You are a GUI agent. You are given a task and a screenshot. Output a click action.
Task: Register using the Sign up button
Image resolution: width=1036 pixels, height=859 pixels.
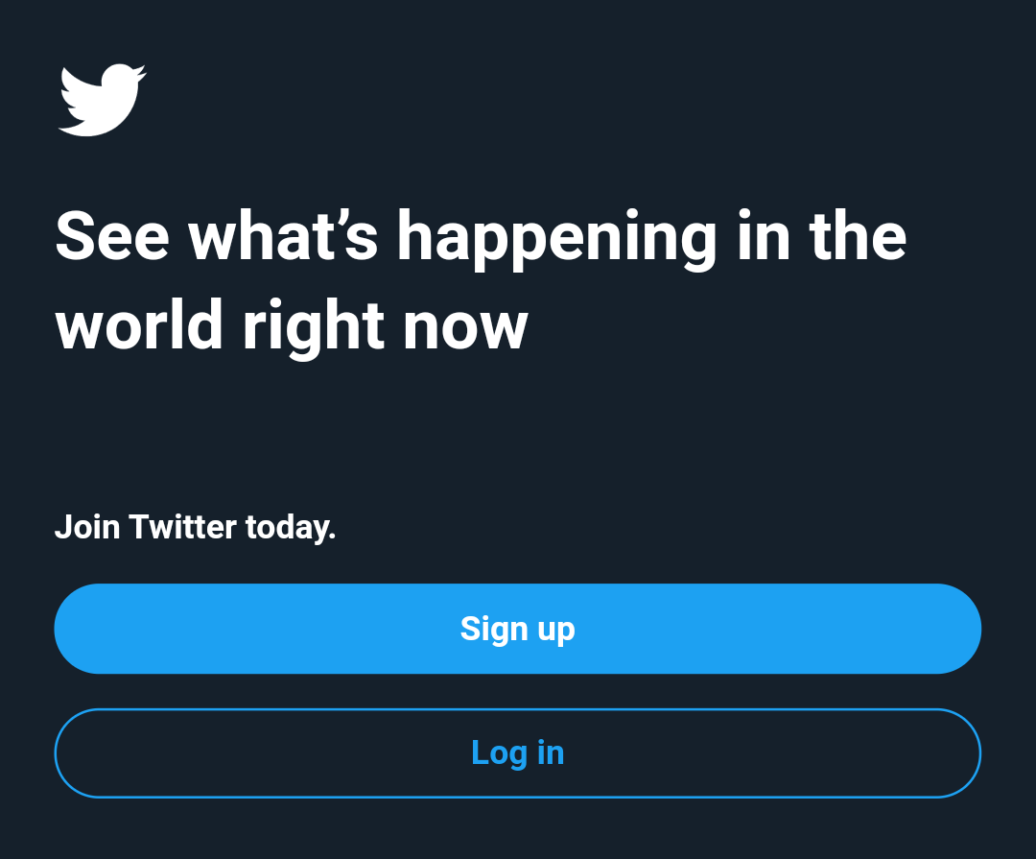click(517, 629)
